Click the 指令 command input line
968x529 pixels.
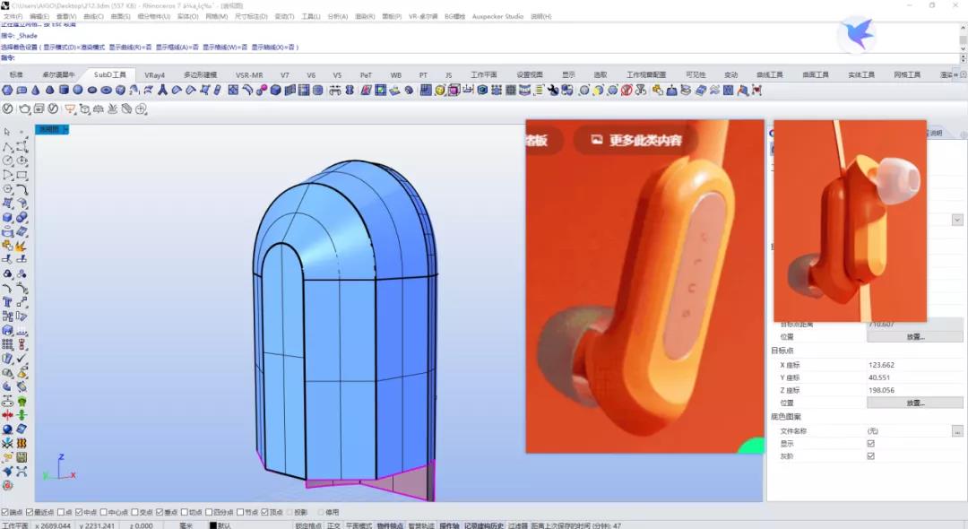coord(479,57)
